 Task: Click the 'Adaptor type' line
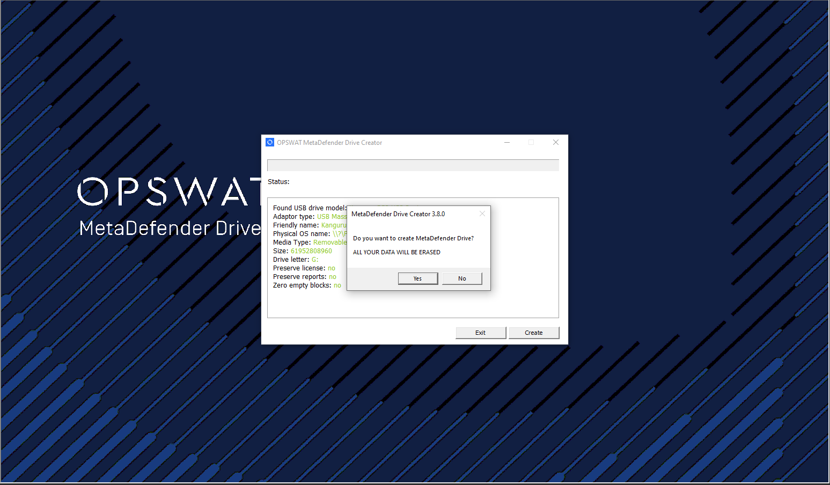pyautogui.click(x=310, y=217)
